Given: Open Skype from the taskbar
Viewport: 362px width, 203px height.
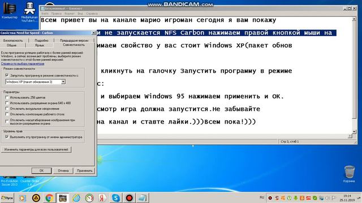Looking at the screenshot, I should (116, 198).
